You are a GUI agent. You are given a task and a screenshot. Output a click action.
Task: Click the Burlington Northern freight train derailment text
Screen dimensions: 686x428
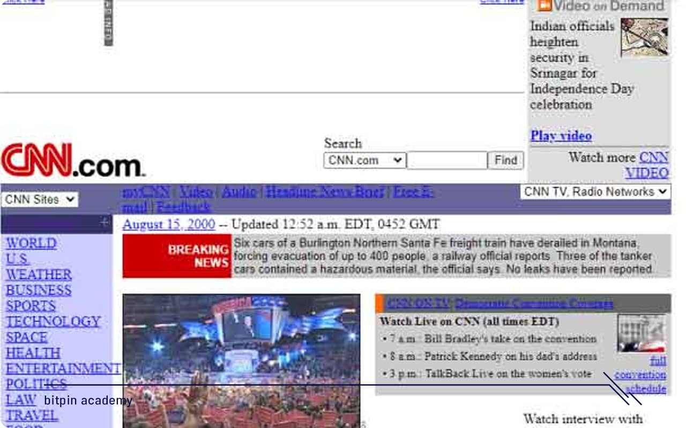click(x=444, y=256)
